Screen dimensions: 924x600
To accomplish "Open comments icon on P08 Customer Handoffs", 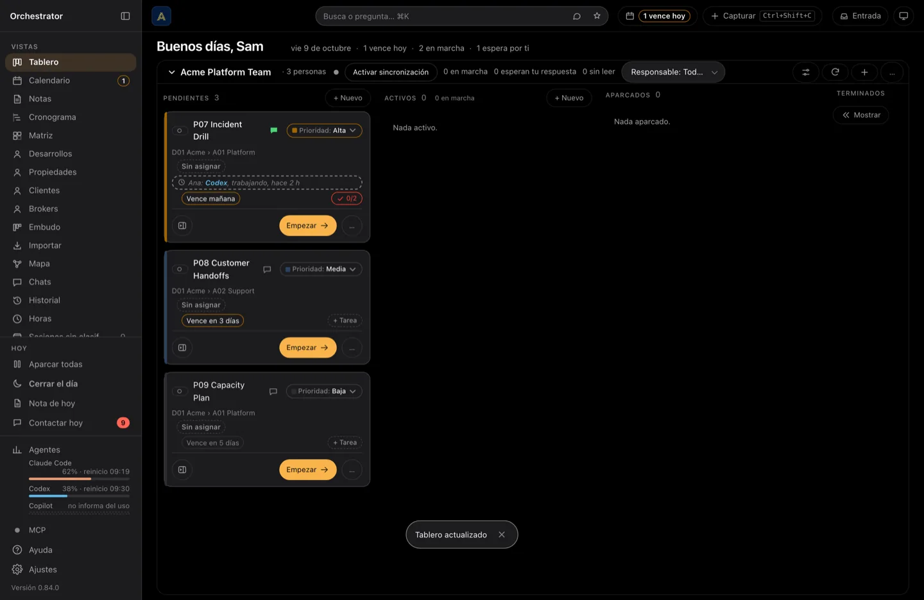I will [267, 270].
